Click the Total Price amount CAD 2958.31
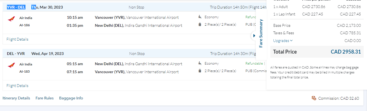 346,52
